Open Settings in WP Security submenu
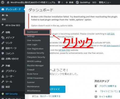 [x=31, y=36]
